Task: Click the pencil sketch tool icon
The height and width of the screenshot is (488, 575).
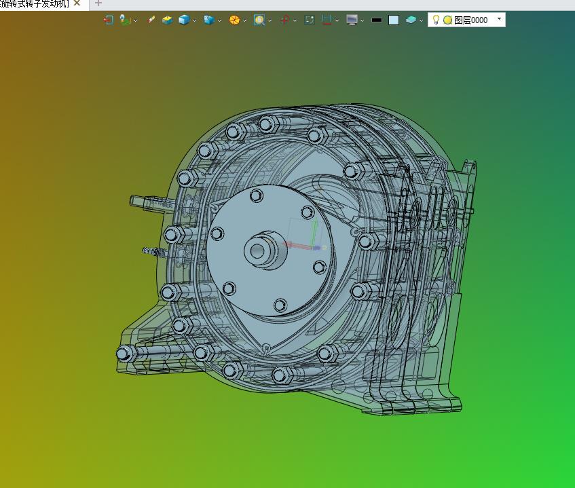Action: pos(151,20)
